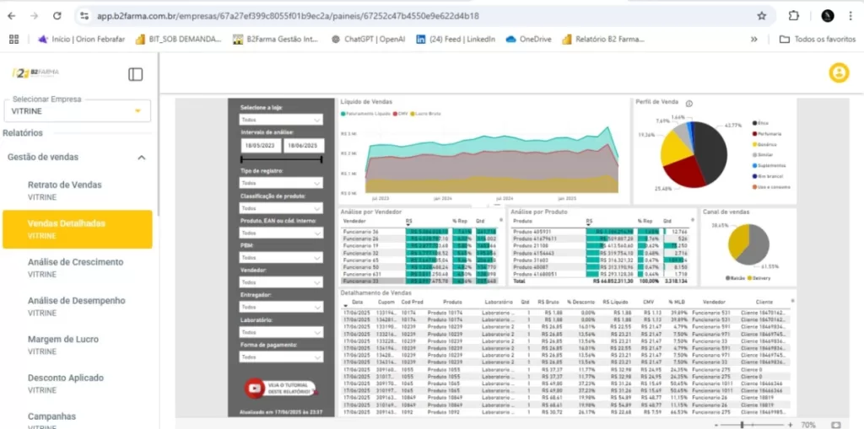Open the Forma de pagamento dropdown
Viewport: 864px width, 429px height.
[x=281, y=357]
